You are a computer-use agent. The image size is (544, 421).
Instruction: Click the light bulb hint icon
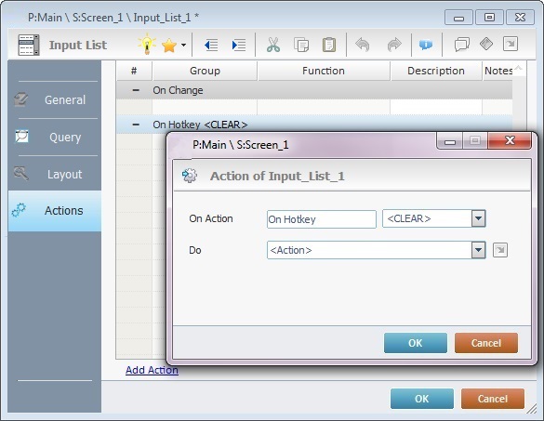tap(147, 45)
